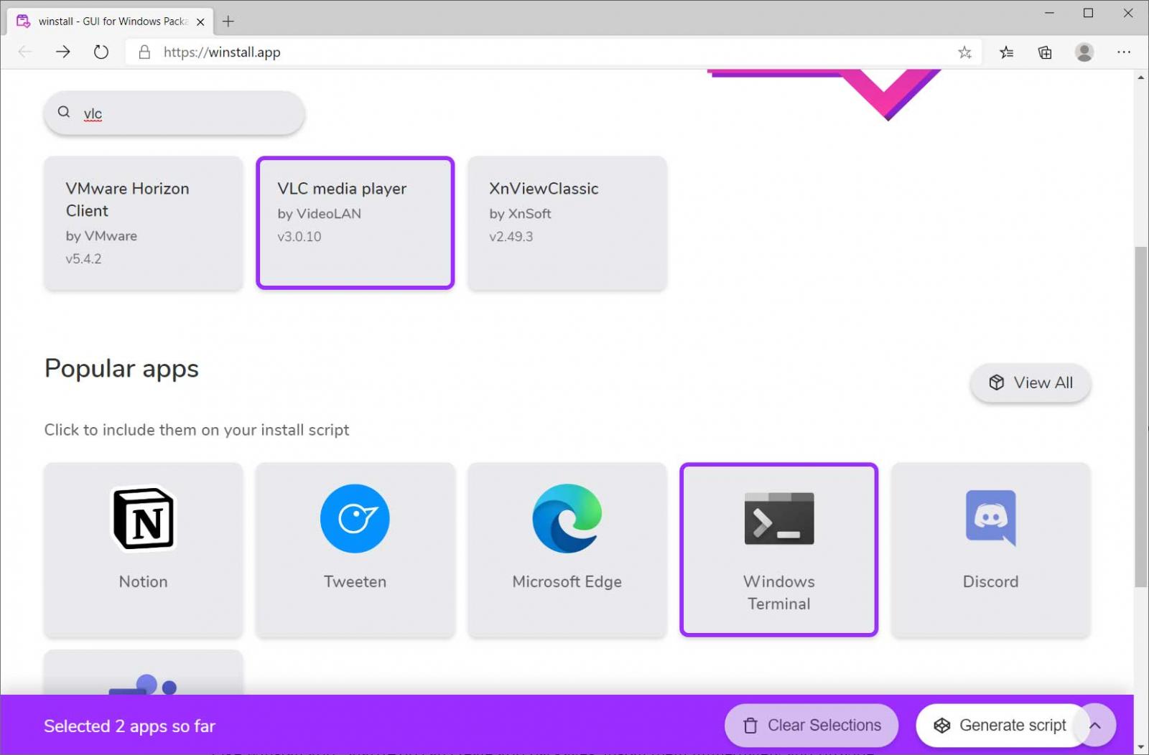1149x755 pixels.
Task: Click 'Click to include them' instruction text
Action: click(197, 430)
